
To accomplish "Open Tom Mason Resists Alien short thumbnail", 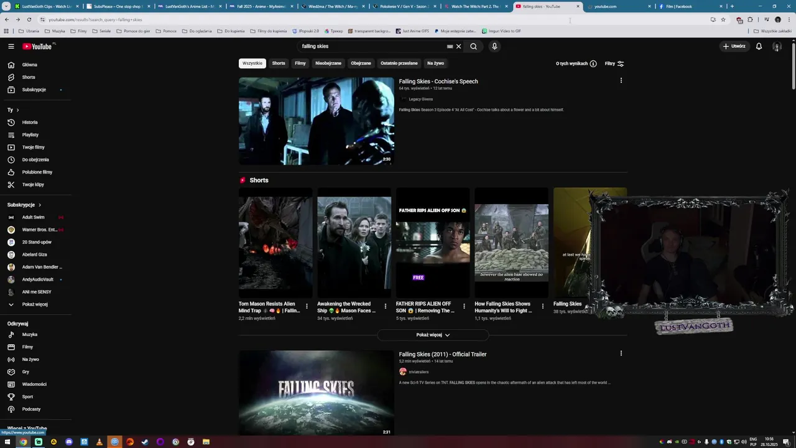I will 275,243.
